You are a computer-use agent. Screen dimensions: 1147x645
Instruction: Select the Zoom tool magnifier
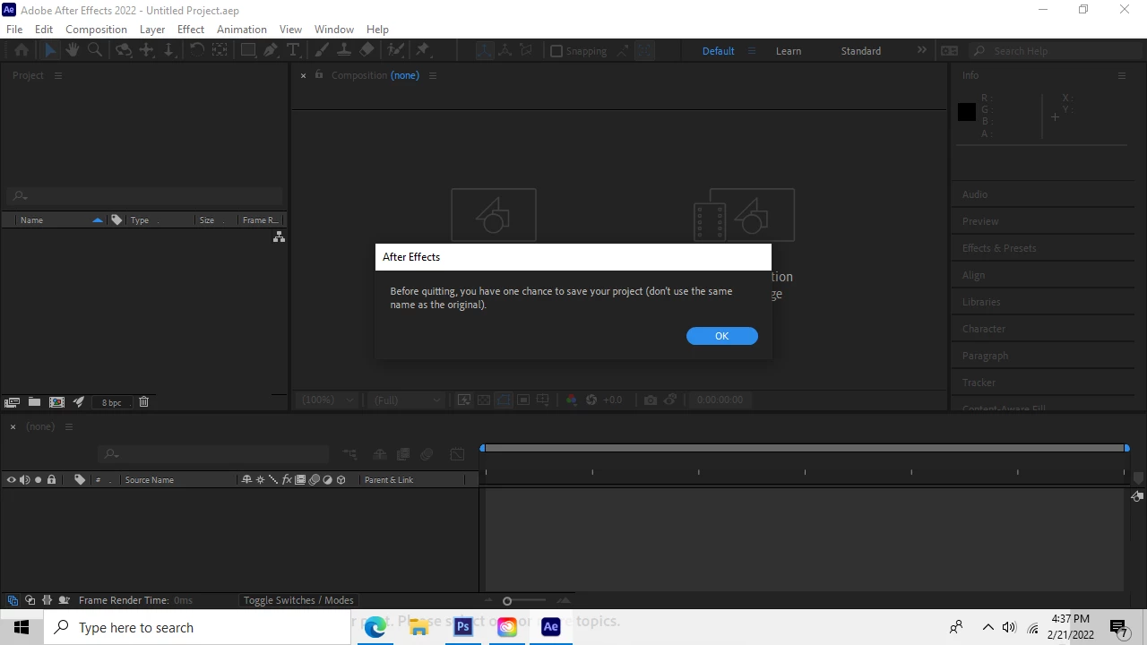coord(94,51)
